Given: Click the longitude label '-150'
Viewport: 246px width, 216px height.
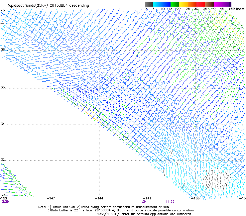Looking at the screenshot, I should 3,198.
